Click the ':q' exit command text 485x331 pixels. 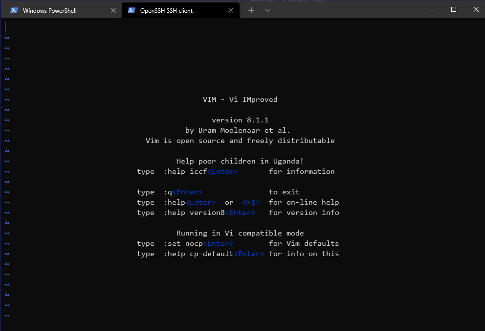pyautogui.click(x=168, y=192)
